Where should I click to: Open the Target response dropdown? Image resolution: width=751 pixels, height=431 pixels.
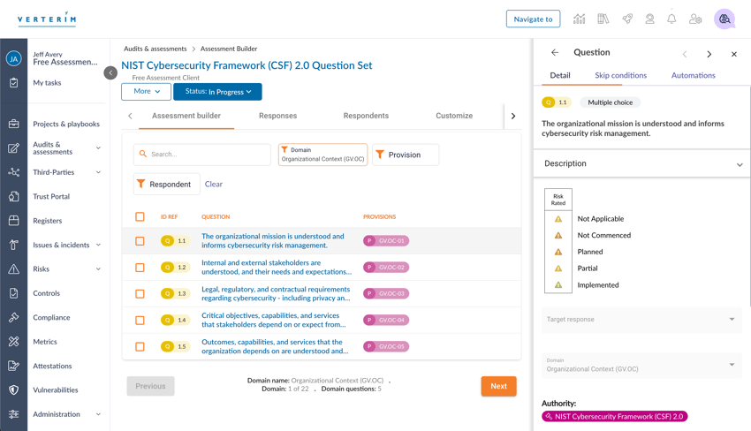pyautogui.click(x=641, y=320)
